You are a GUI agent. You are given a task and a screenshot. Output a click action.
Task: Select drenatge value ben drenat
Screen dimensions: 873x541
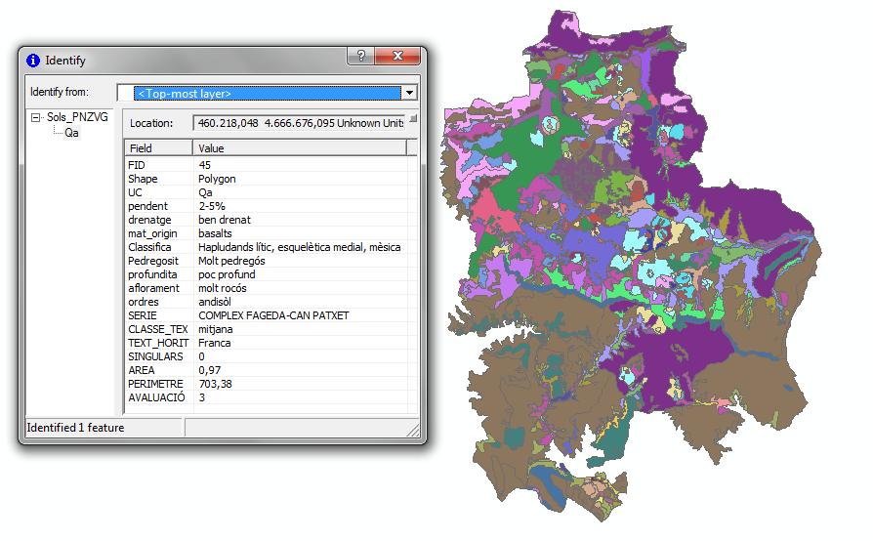click(x=225, y=220)
